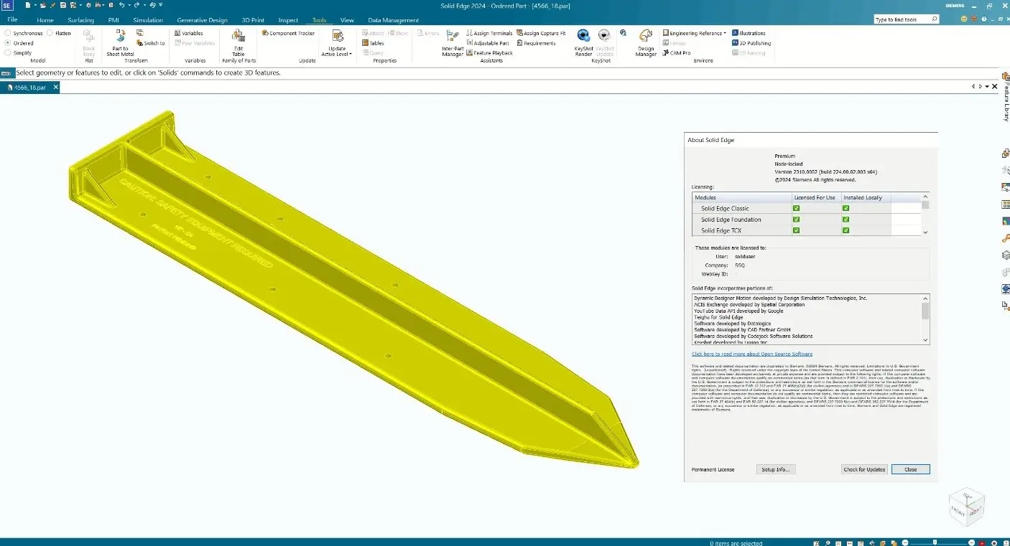Open the Tables properties command
The image size is (1010, 546).
point(373,43)
